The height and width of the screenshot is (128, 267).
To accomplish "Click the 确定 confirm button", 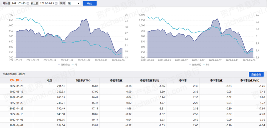I will [89, 3].
